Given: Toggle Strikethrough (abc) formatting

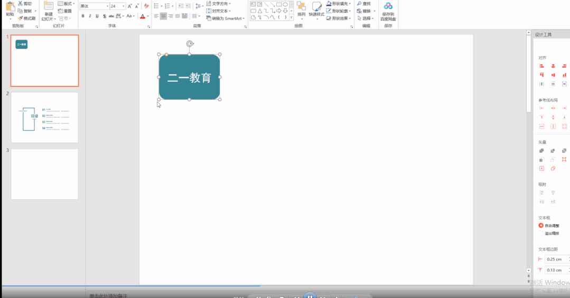Looking at the screenshot, I should [111, 16].
